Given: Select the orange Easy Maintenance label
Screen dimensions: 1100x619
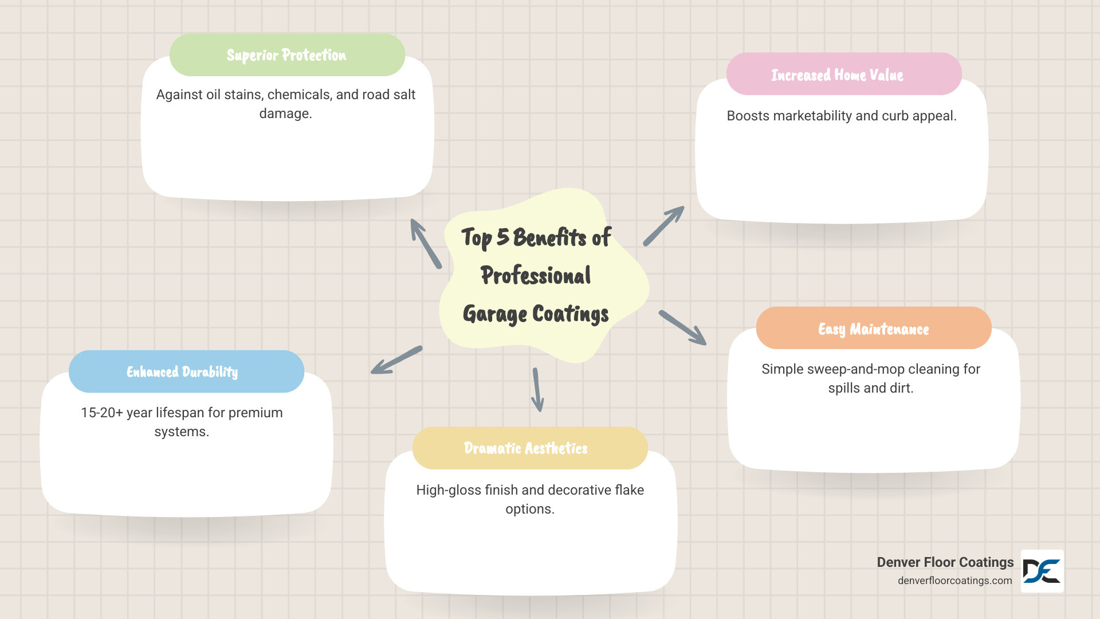Looking at the screenshot, I should (874, 328).
